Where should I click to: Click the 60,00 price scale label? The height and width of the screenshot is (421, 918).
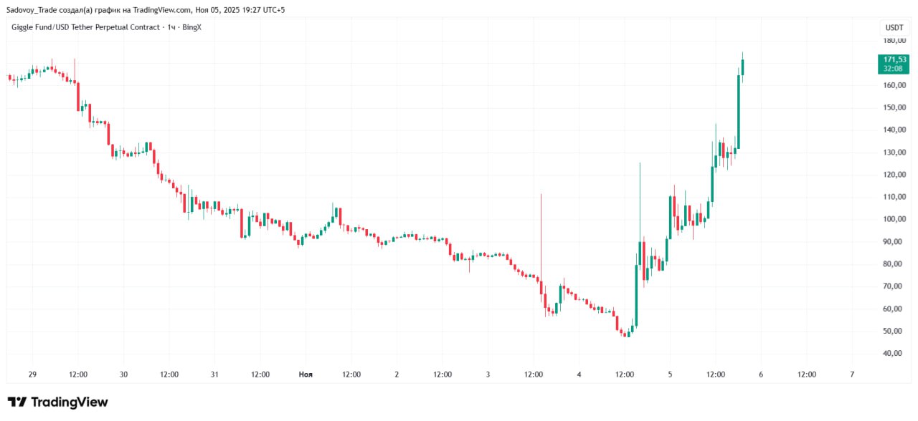[894, 309]
